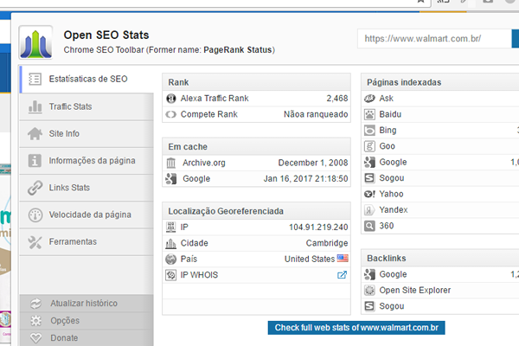Switch to Velocidade da página tab
Screen dimensions: 519x346
pyautogui.click(x=86, y=215)
